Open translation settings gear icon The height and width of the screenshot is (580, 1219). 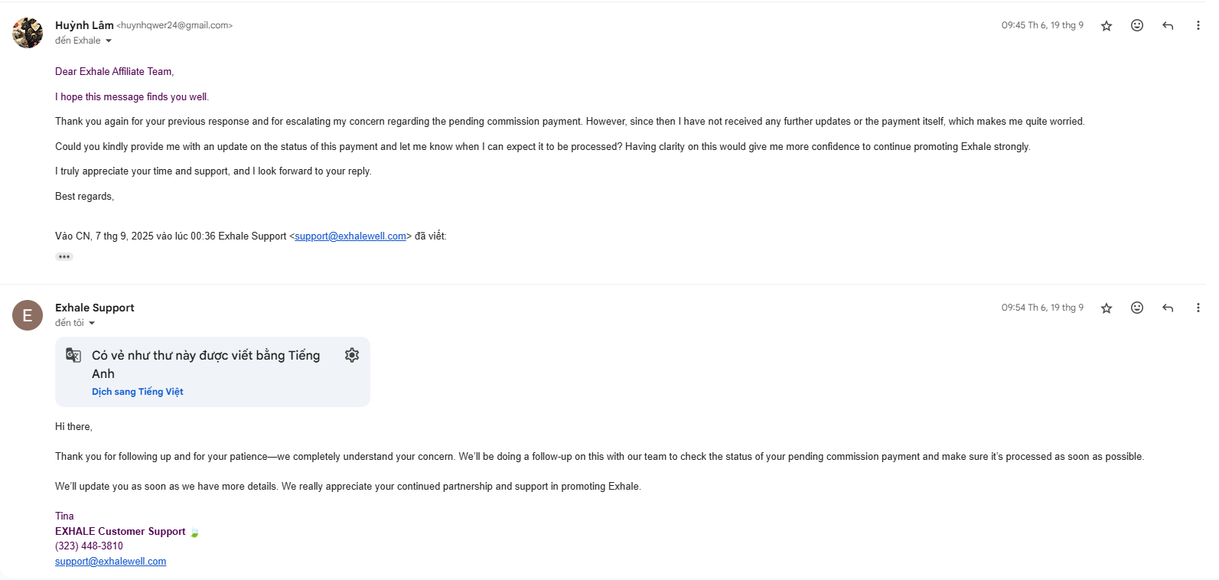(352, 355)
